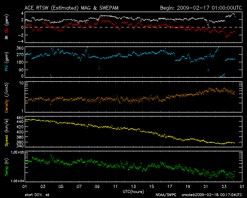
Task: Click the '380' tick on the Speed axis
Action: click(x=20, y=137)
